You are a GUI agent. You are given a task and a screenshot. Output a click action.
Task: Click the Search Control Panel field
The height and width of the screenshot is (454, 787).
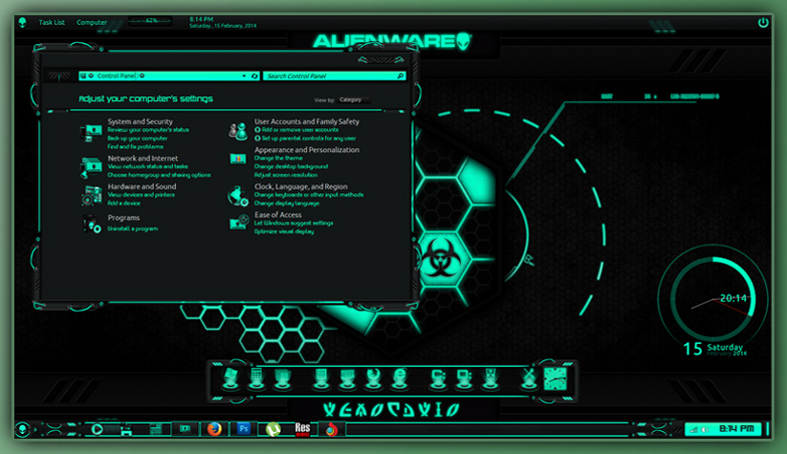(x=335, y=76)
